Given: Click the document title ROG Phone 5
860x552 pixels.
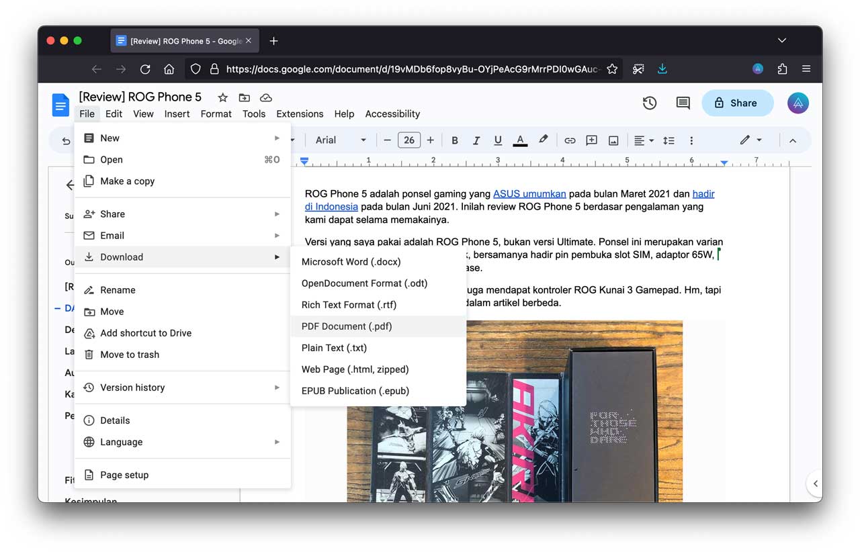Looking at the screenshot, I should pyautogui.click(x=140, y=97).
